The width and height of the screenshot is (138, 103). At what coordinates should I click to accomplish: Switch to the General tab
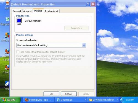17,11
